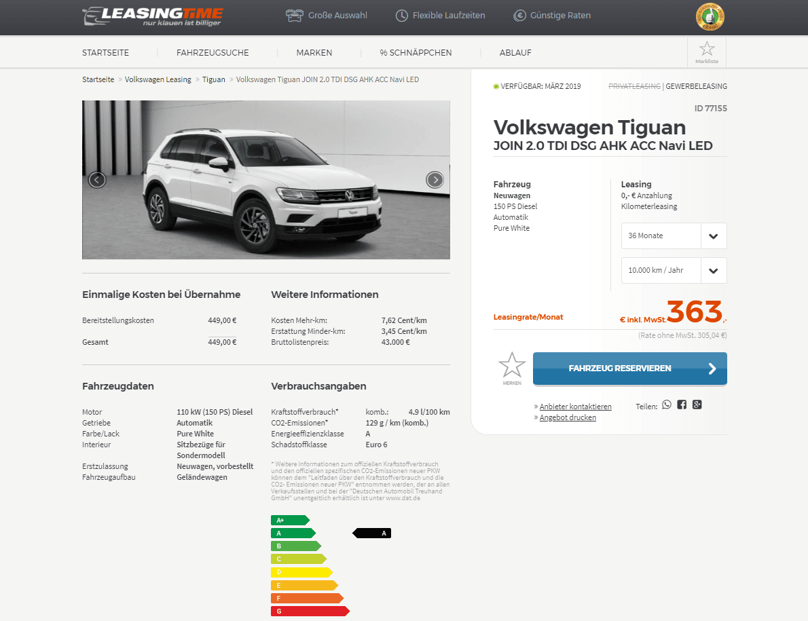The width and height of the screenshot is (808, 621).
Task: Click Angebot drucken link
Action: point(568,417)
